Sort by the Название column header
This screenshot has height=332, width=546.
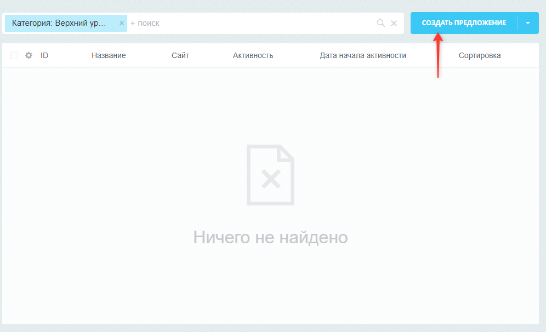109,55
